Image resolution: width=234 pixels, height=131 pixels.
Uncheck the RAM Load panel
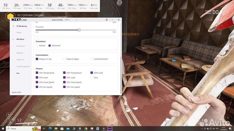(x=92, y=73)
